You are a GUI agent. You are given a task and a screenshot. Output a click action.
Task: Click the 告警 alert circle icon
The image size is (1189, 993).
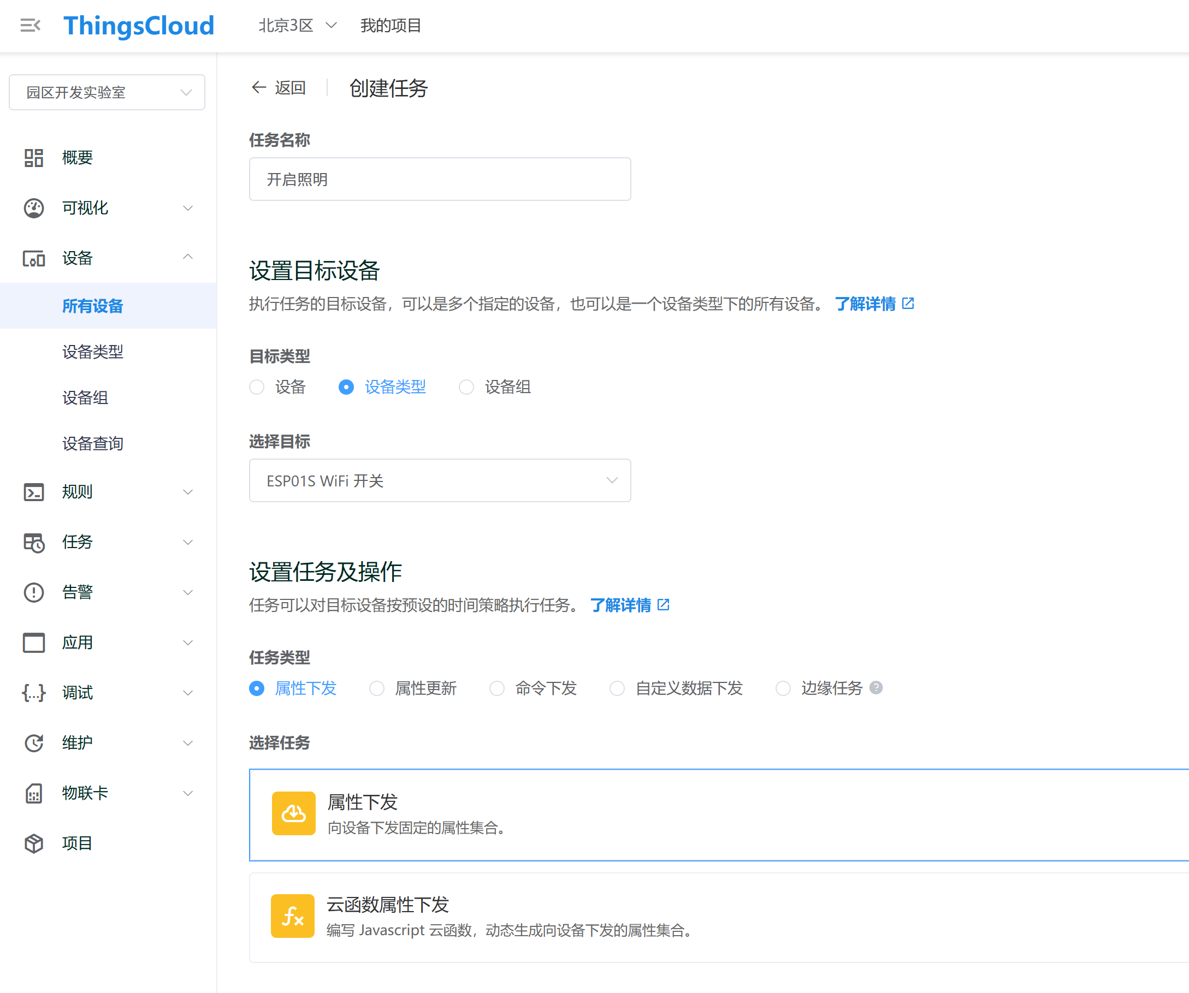[34, 592]
